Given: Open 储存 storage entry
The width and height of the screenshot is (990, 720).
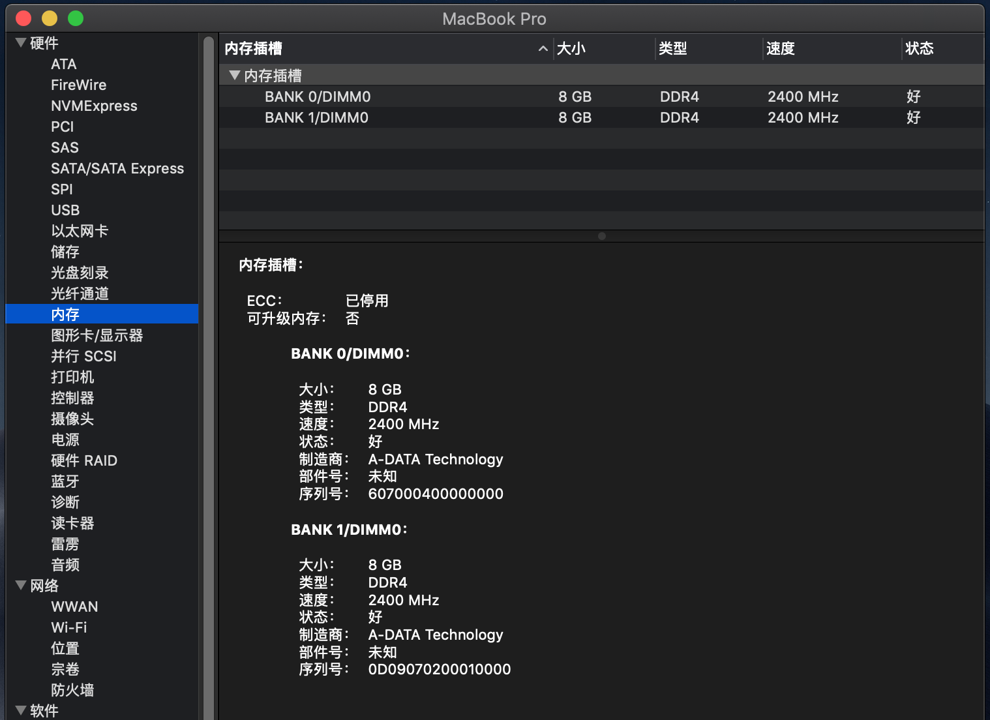Looking at the screenshot, I should pyautogui.click(x=65, y=252).
